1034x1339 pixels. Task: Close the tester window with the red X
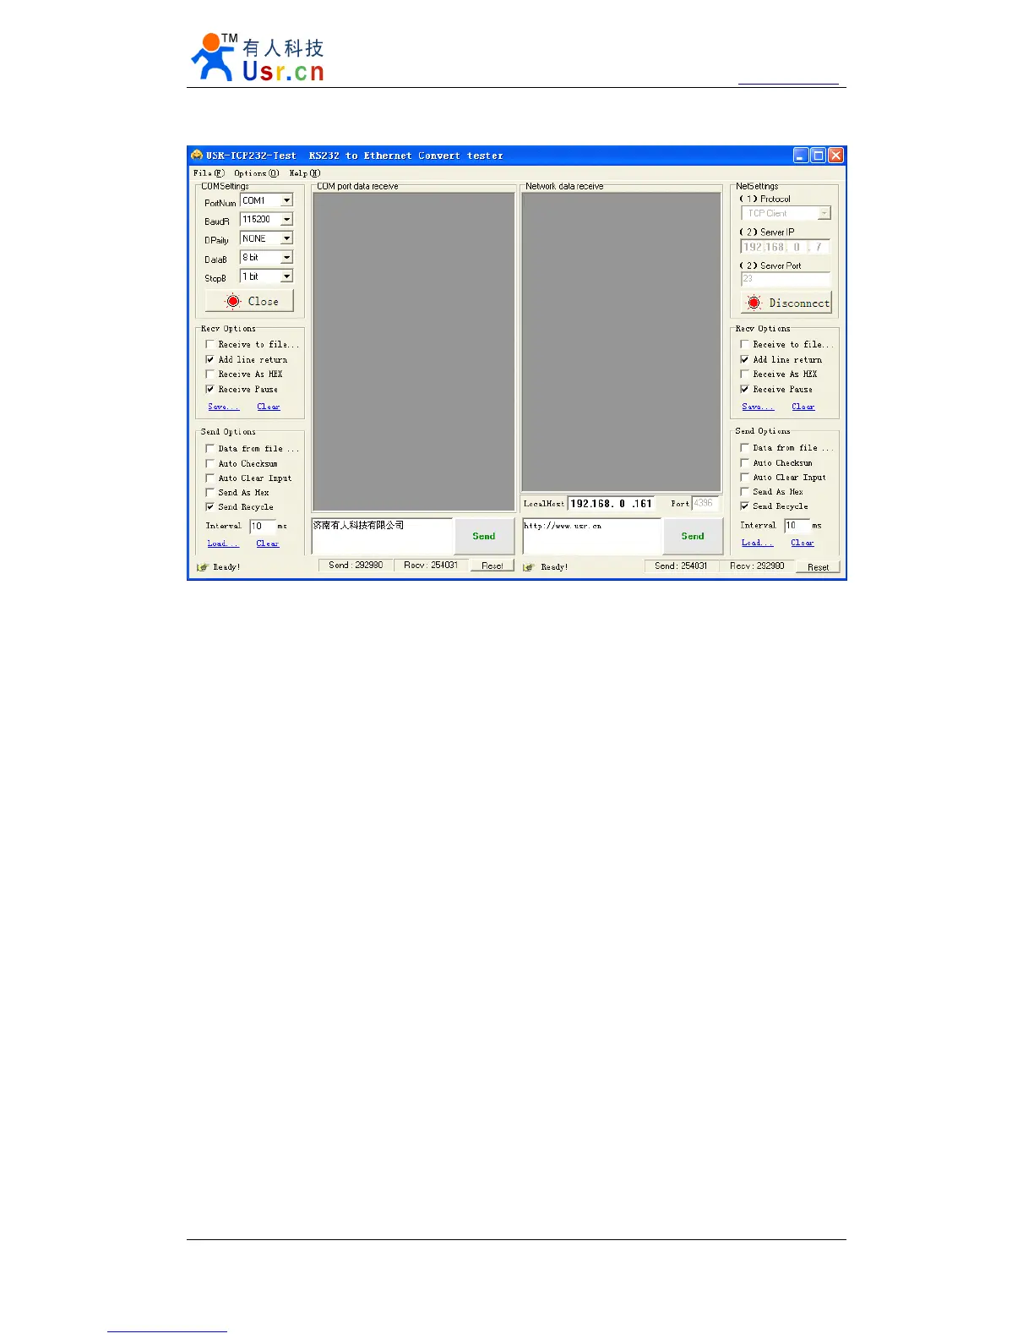pyautogui.click(x=835, y=155)
